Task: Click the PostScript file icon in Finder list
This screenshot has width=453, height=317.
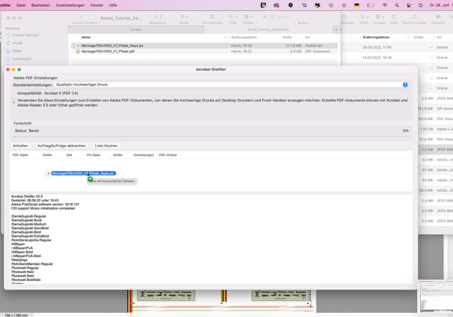Action: (78, 46)
